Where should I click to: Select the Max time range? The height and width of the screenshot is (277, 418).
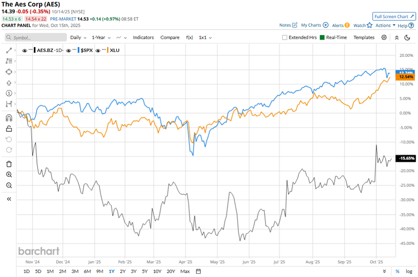coord(185,271)
